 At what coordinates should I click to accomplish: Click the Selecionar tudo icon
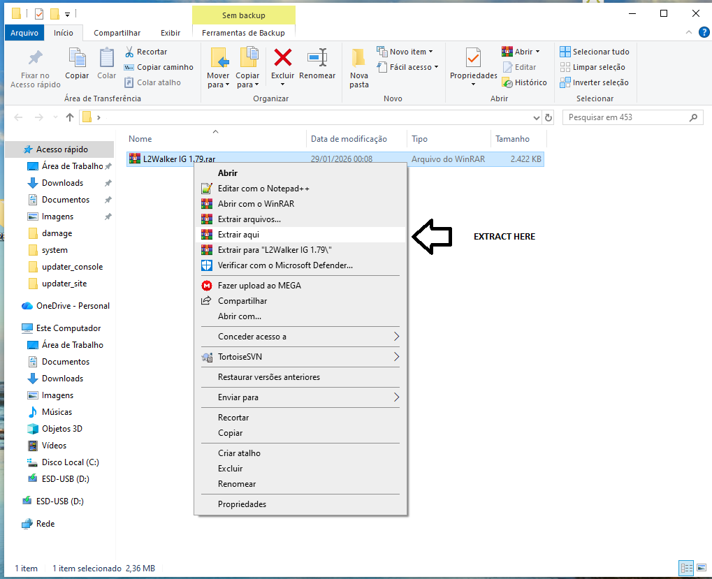pos(565,52)
